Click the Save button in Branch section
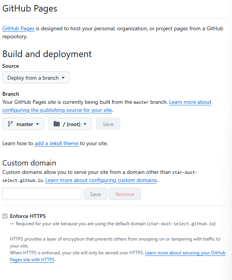Screen dimensions: 232x280 108,124
